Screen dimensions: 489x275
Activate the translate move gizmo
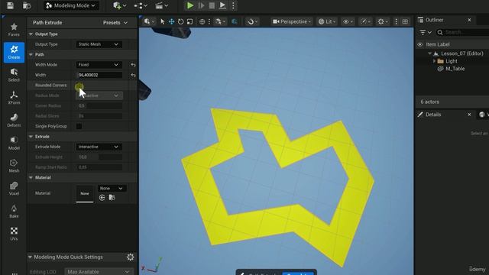(x=171, y=21)
